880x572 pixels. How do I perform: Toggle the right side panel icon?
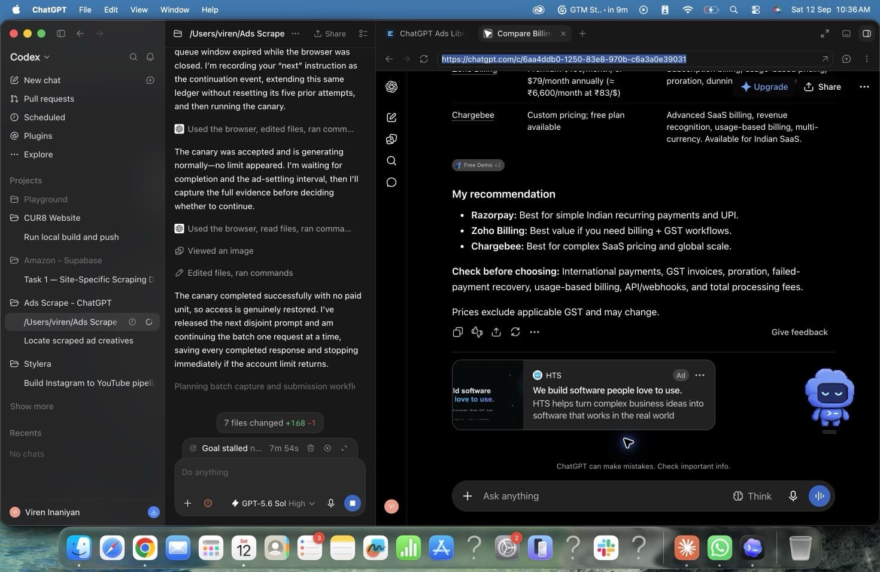866,34
